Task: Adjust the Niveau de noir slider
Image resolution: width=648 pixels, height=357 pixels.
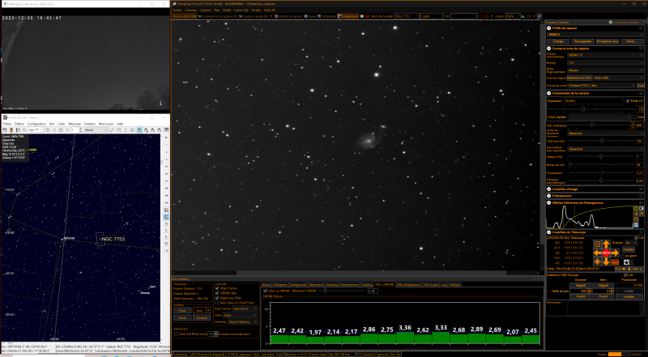Action: click(x=571, y=164)
